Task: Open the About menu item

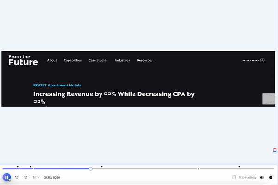Action: coord(52,60)
